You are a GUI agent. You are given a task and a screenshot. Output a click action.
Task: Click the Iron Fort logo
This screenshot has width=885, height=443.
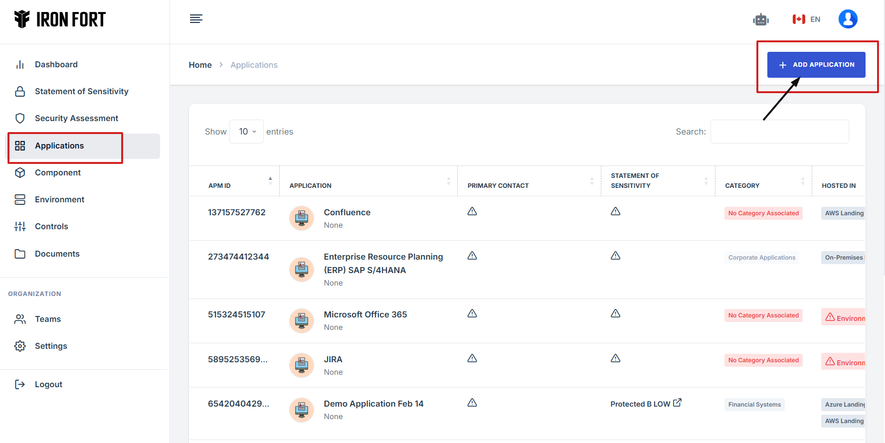tap(60, 19)
